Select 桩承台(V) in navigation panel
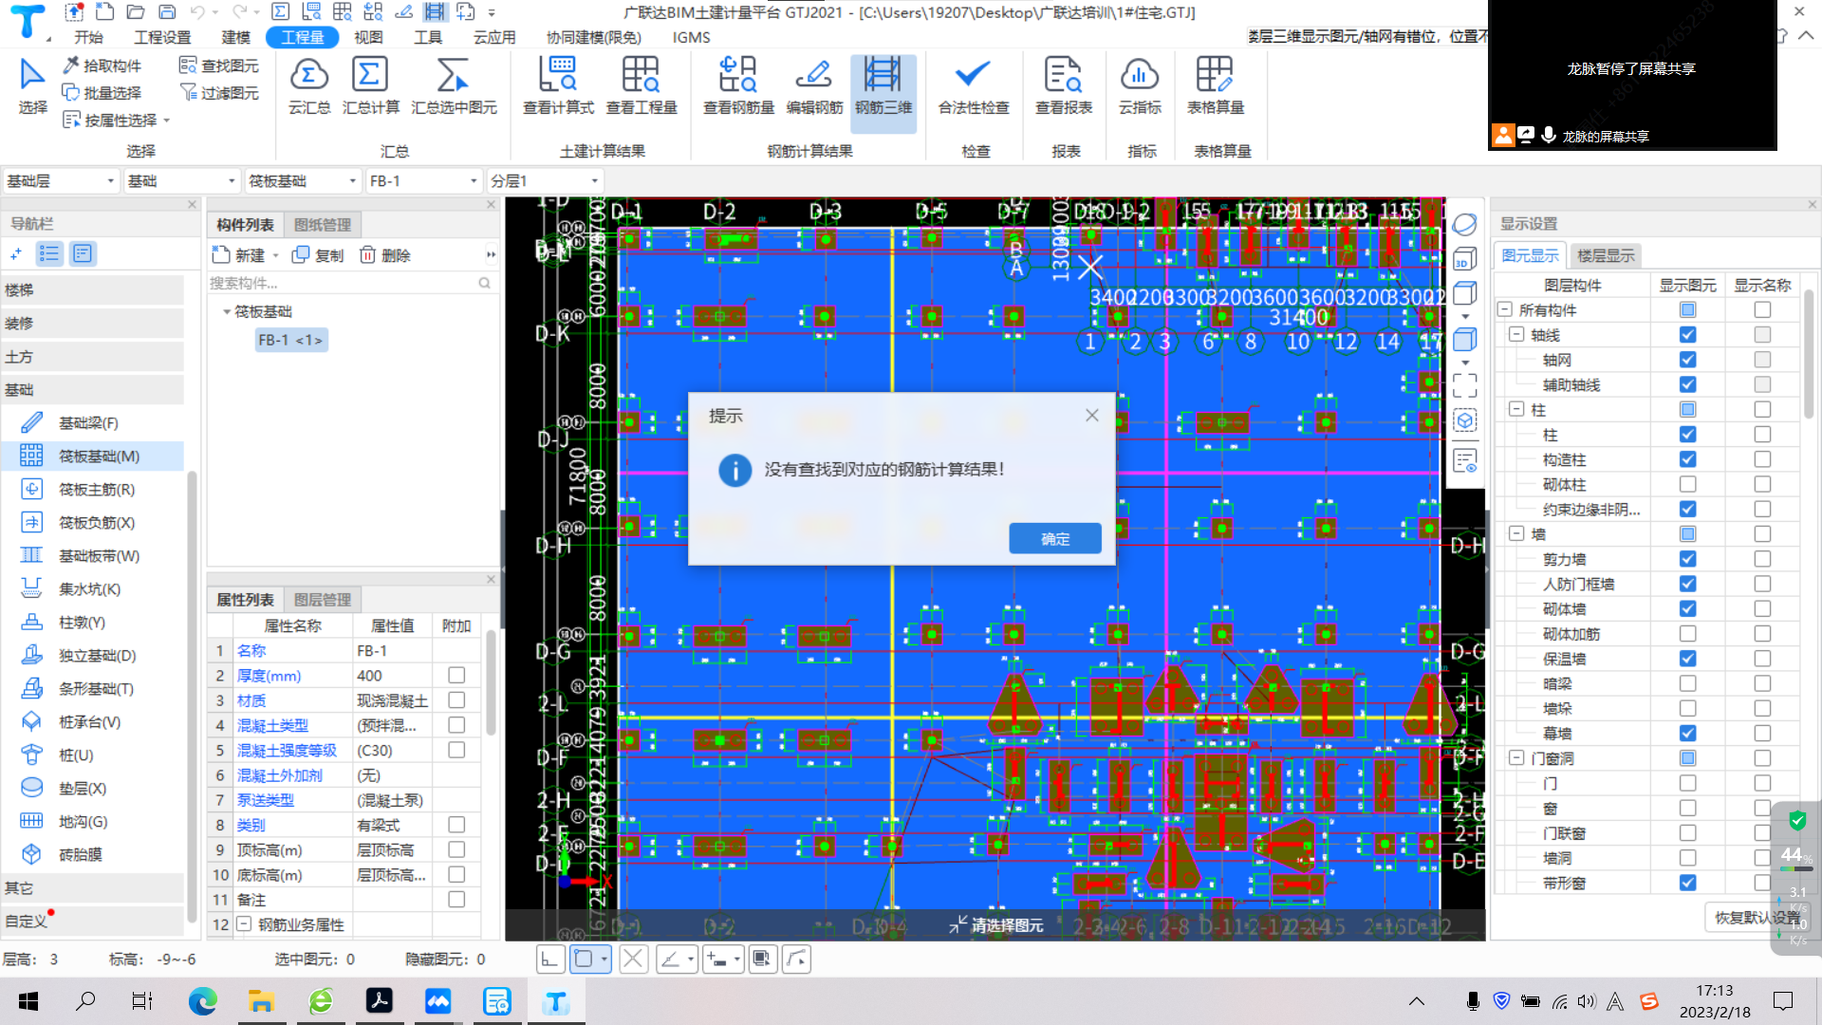The height and width of the screenshot is (1025, 1822). 89,721
